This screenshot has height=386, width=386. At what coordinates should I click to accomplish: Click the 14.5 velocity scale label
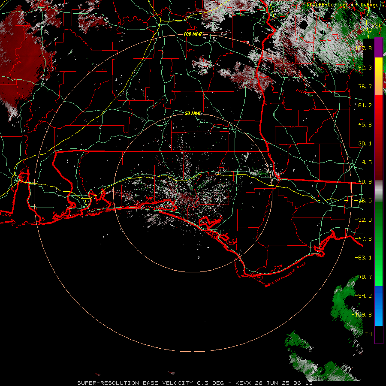[365, 163]
